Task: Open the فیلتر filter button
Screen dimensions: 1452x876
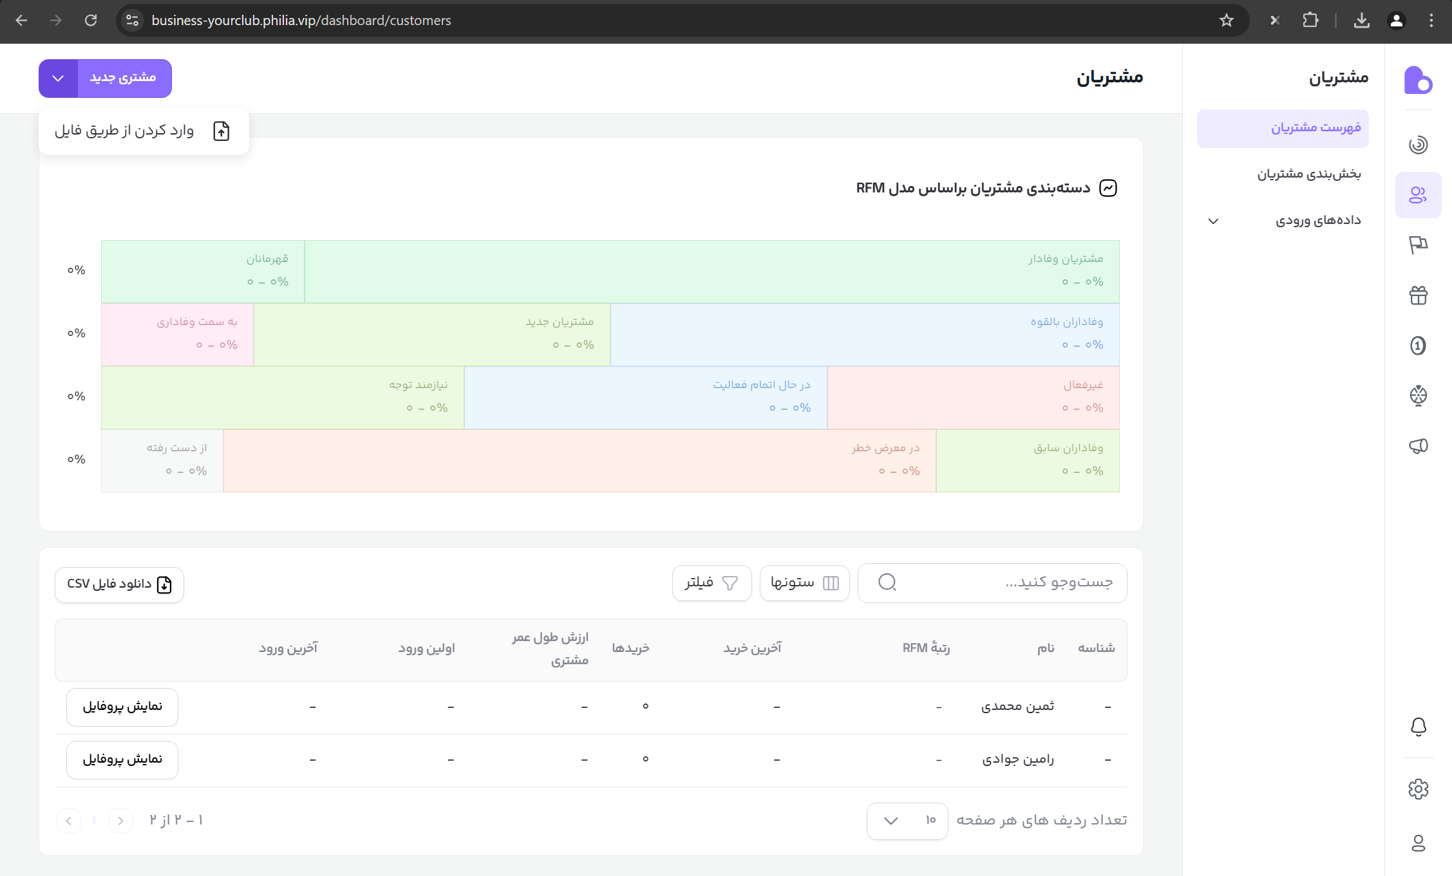Action: [x=711, y=583]
